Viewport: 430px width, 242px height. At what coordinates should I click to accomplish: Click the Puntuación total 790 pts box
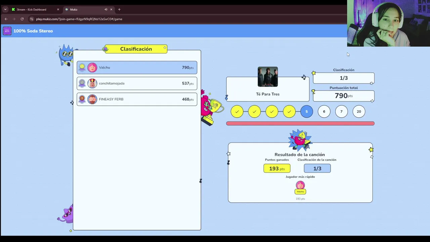(344, 96)
